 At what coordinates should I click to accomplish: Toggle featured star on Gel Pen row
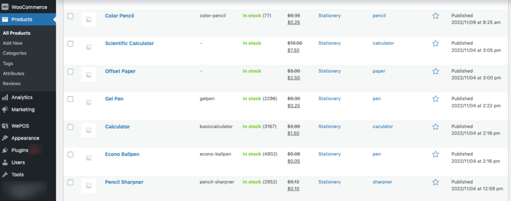(435, 99)
